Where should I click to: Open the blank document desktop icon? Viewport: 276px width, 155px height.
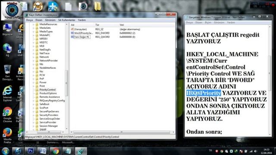pos(68,7)
